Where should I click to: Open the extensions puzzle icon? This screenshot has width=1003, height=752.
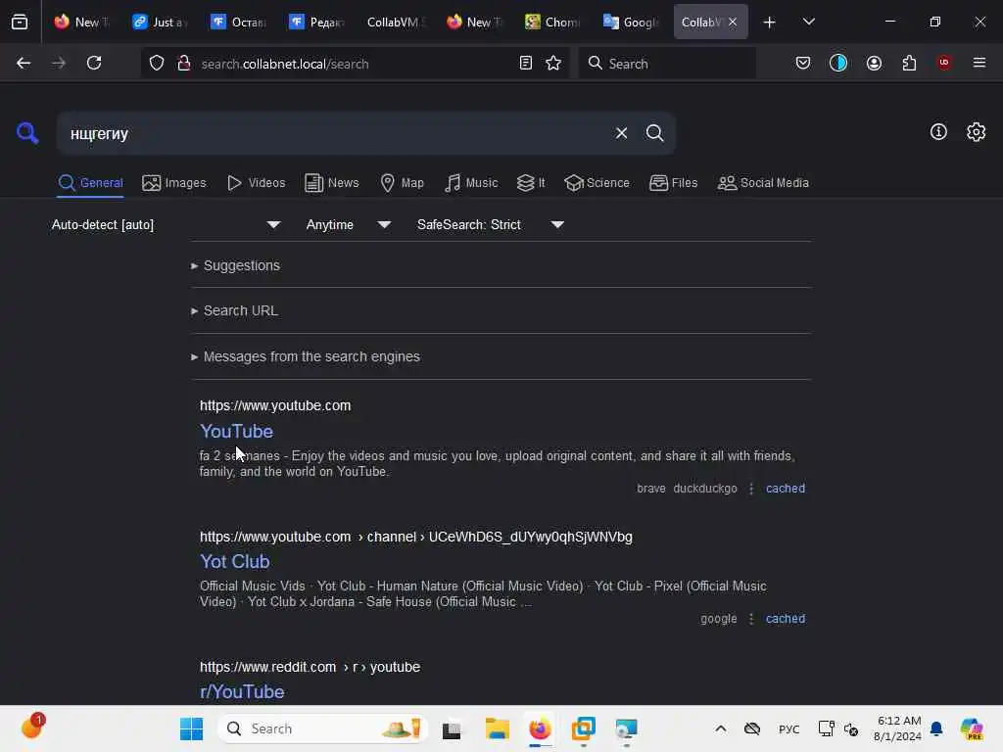click(x=909, y=63)
